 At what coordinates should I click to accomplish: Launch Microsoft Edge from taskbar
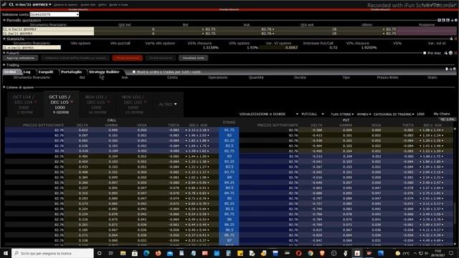coord(146,253)
